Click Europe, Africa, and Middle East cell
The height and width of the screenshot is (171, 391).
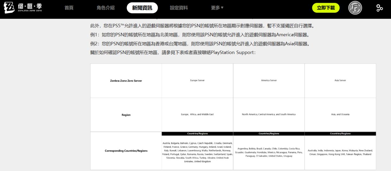tap(197, 115)
